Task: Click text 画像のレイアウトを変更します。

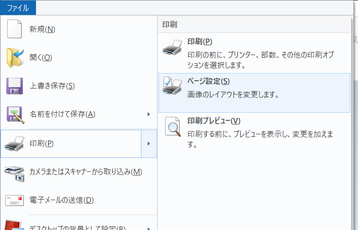Action: pyautogui.click(x=233, y=94)
